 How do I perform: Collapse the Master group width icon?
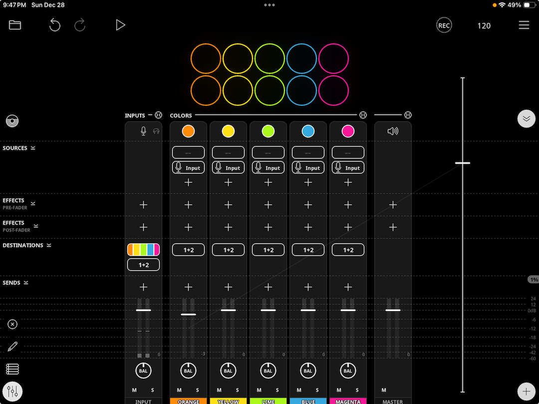click(408, 115)
